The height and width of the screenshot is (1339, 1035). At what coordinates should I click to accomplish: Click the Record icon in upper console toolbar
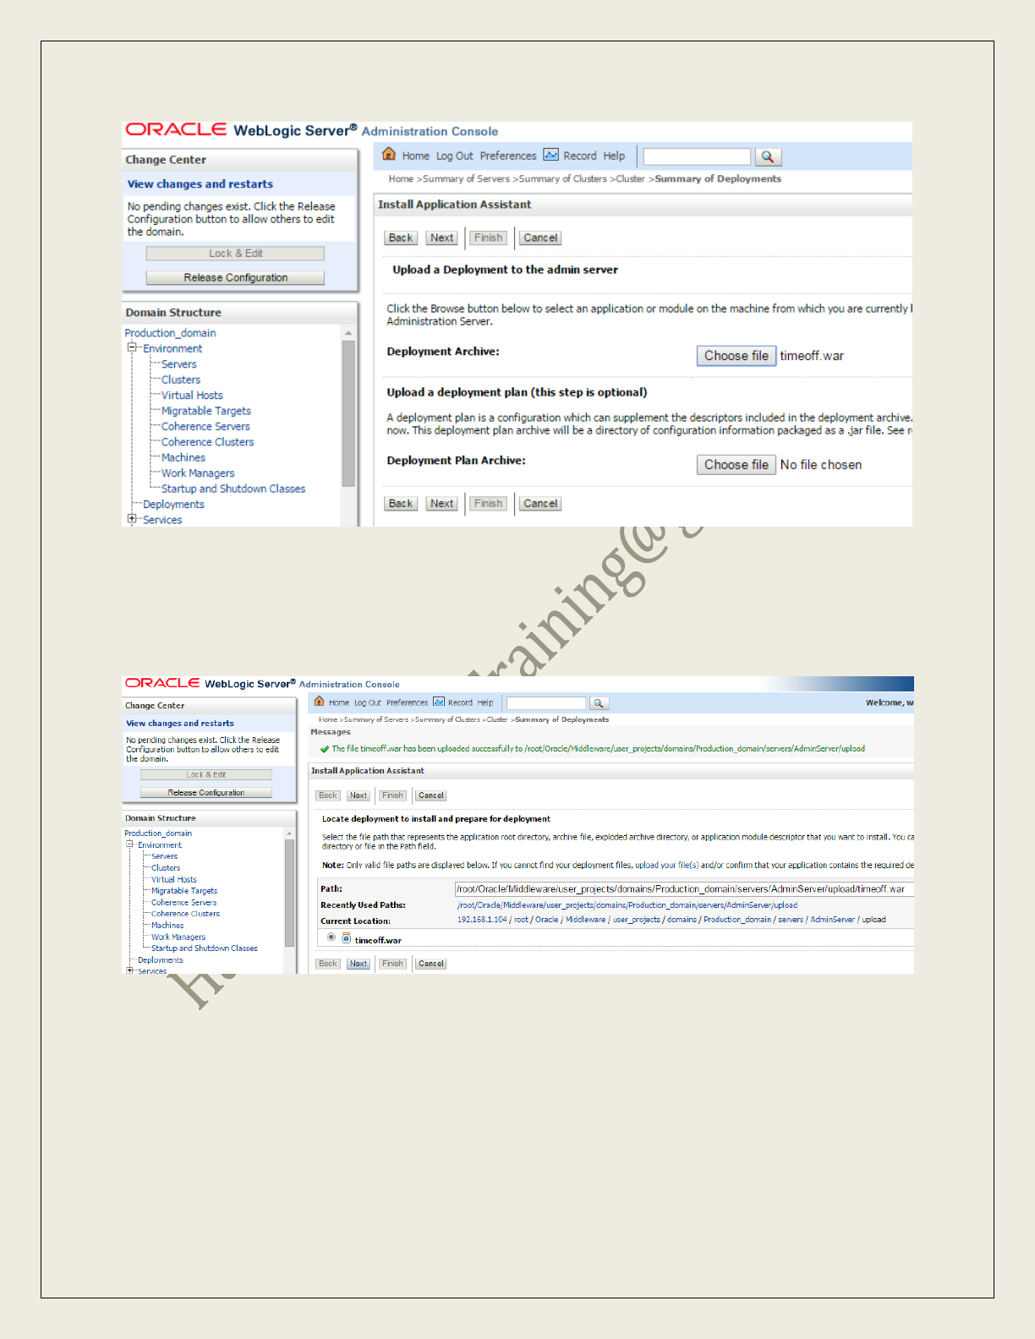tap(551, 155)
